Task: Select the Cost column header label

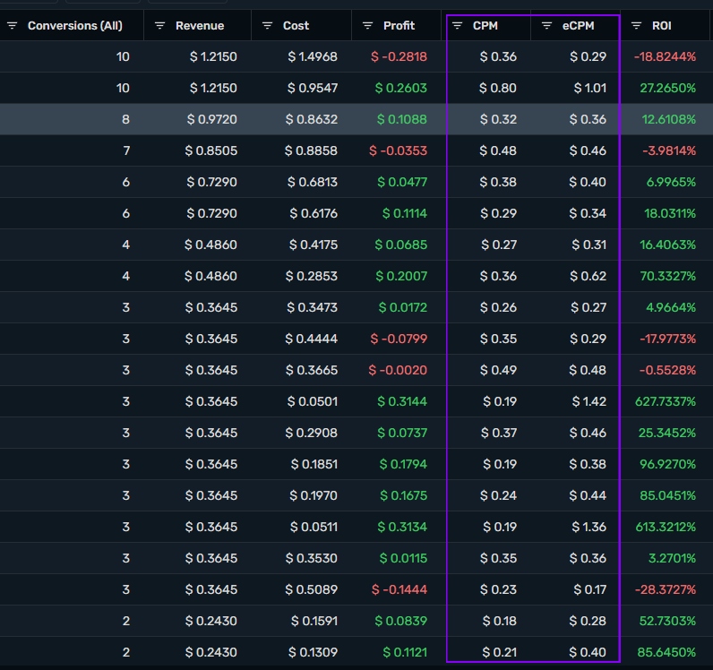Action: coord(296,26)
